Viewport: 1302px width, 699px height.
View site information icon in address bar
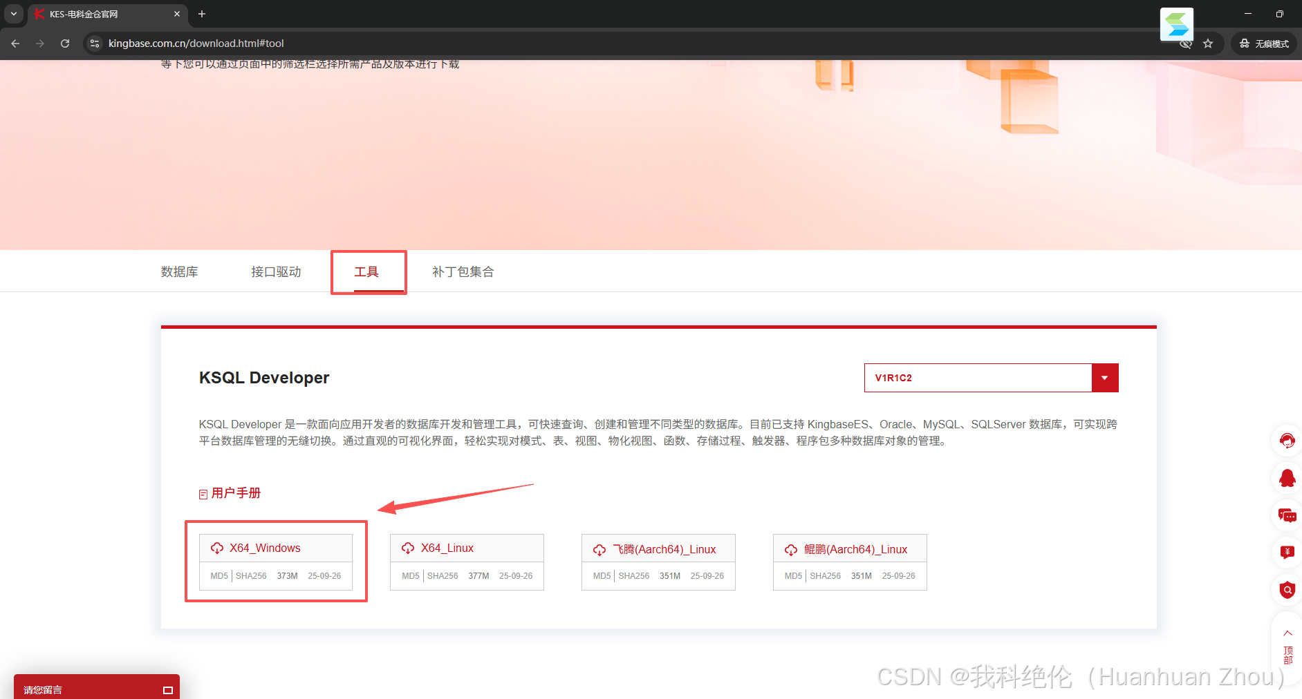pos(95,44)
